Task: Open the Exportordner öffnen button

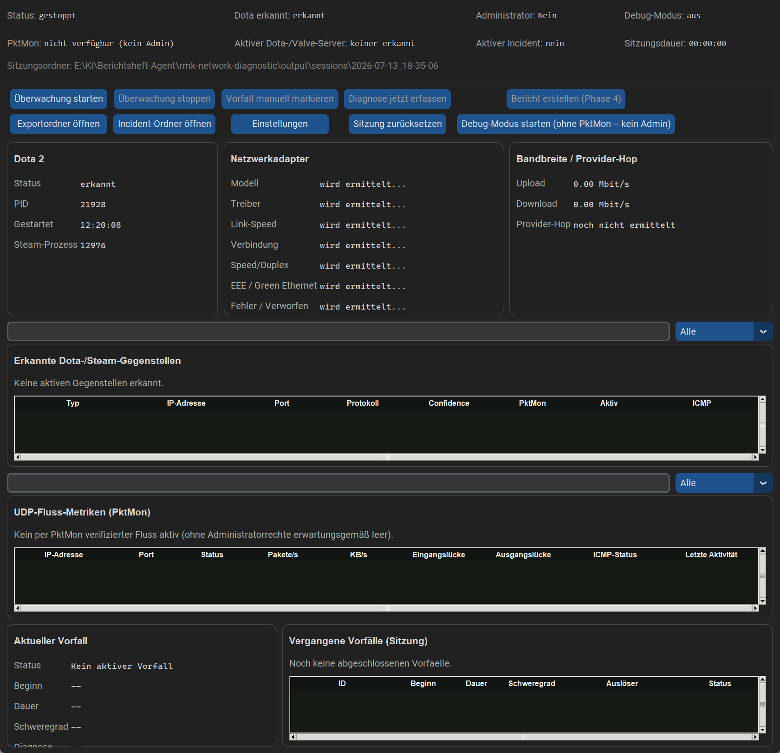Action: 58,124
